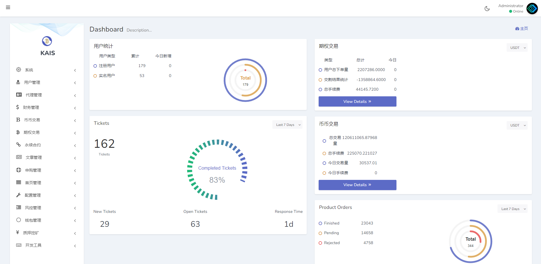Screen dimensions: 541x264
Task: Click the 主页 breadcrumb link
Action: (522, 28)
